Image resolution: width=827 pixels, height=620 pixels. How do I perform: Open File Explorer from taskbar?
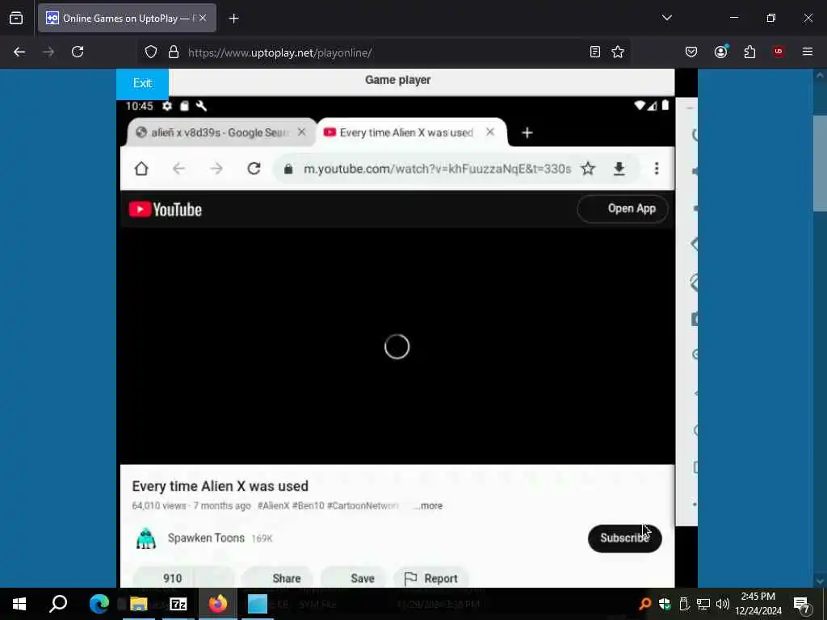coord(138,604)
